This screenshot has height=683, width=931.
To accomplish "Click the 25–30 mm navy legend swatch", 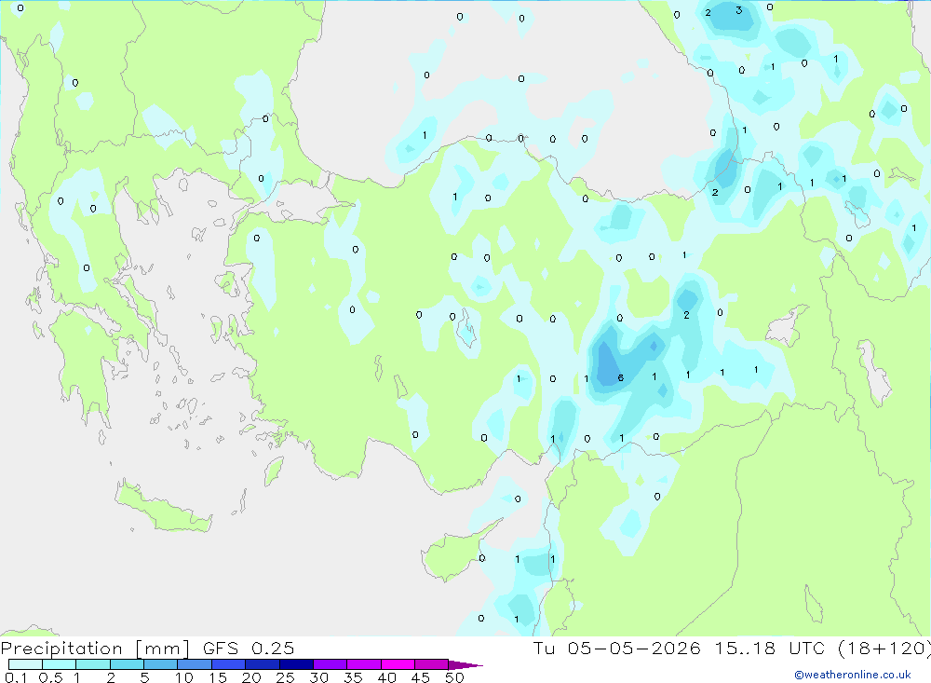I will (296, 664).
